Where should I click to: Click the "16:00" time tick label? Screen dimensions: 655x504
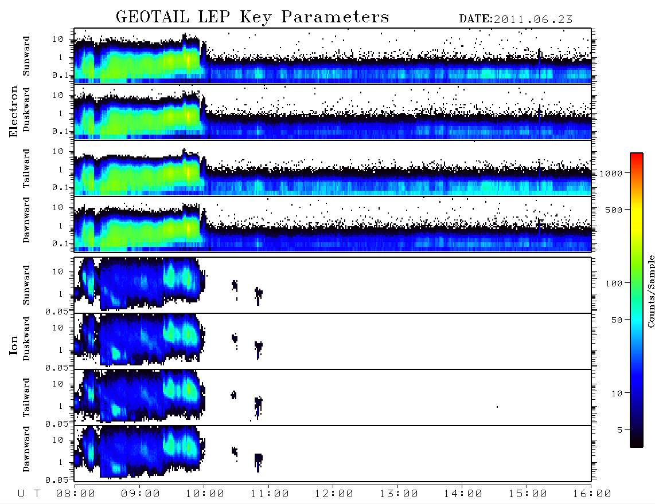click(x=592, y=494)
